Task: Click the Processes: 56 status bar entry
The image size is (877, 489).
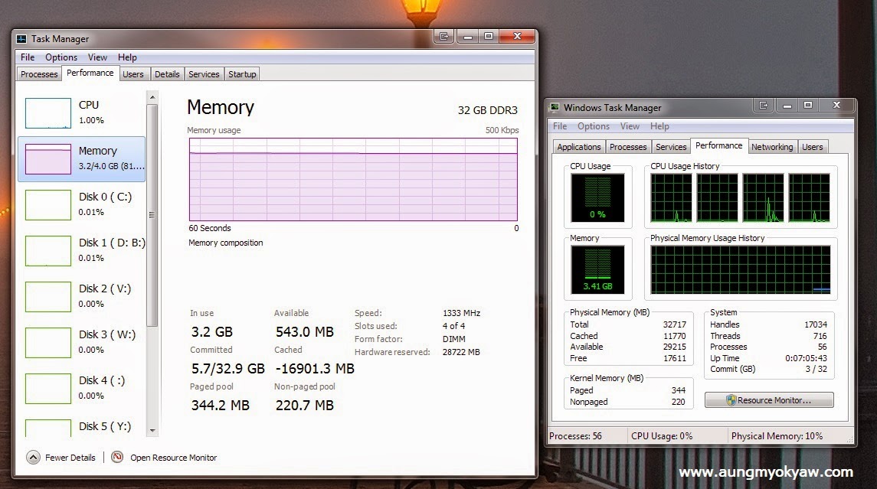Action: tap(575, 436)
